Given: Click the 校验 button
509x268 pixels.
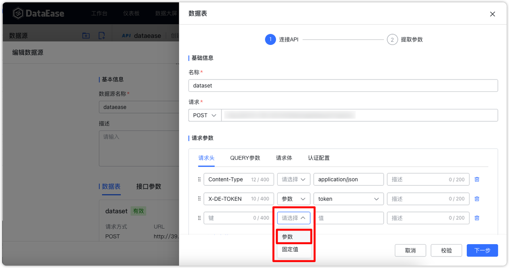Looking at the screenshot, I should [x=446, y=250].
